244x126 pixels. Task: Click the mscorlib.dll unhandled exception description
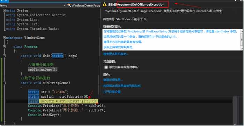[163, 11]
